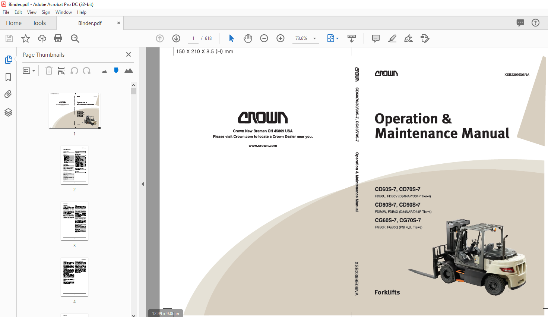The image size is (548, 317).
Task: Click the www.crown.com text on the page
Action: click(x=263, y=146)
